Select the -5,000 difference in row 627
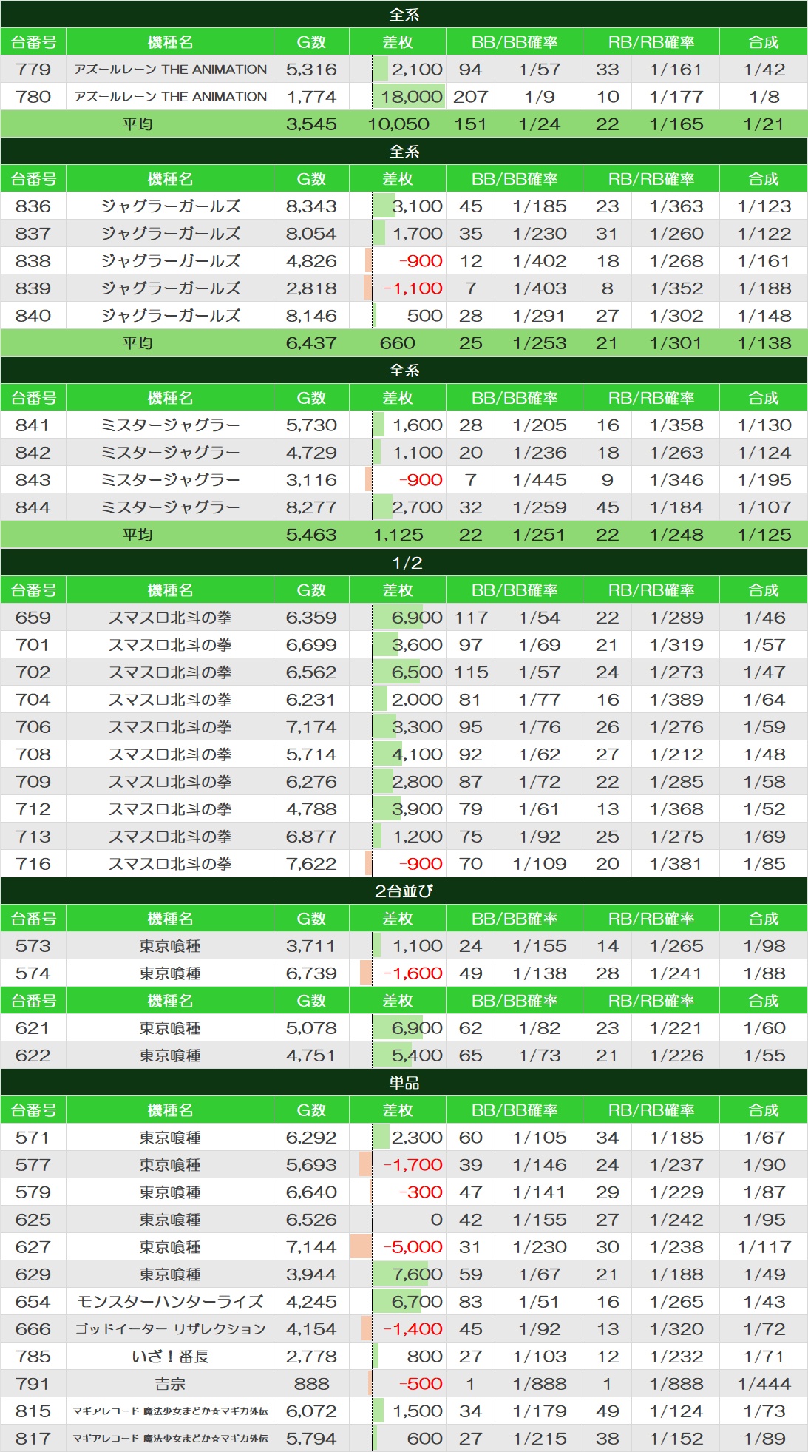Screen dimensions: 808x1452 tap(413, 1247)
